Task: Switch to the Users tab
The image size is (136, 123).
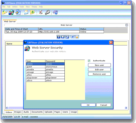Action: click(65, 112)
